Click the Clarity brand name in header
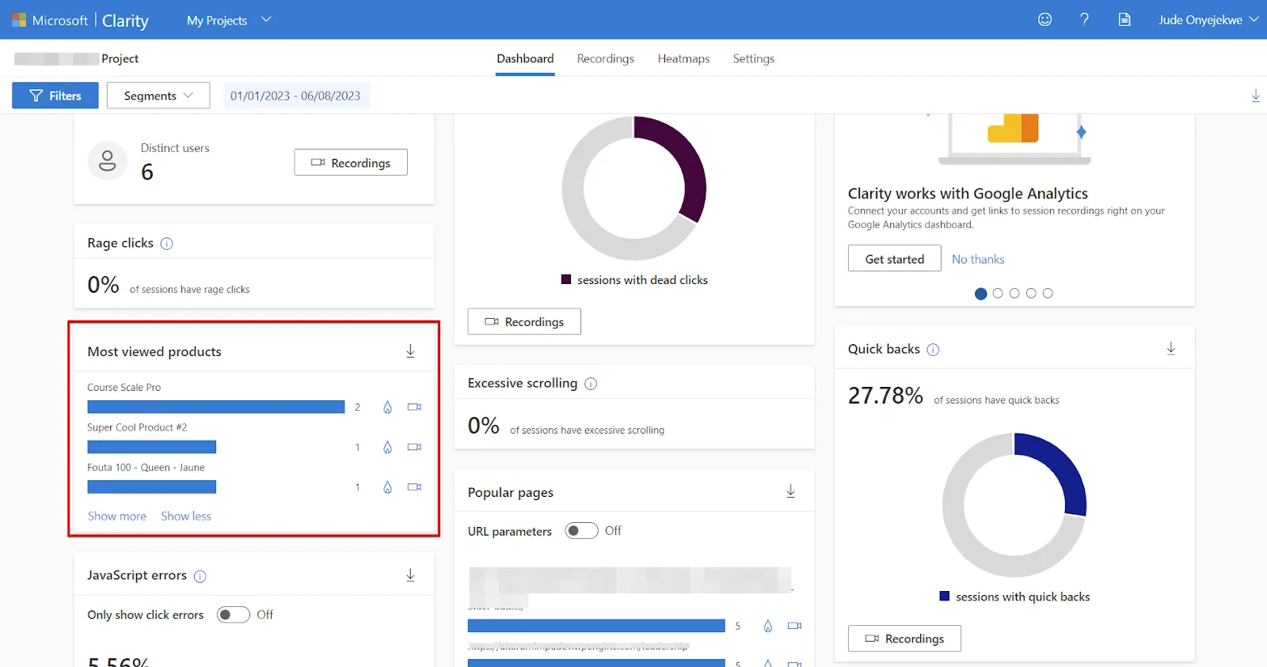The width and height of the screenshot is (1267, 667). coord(125,21)
